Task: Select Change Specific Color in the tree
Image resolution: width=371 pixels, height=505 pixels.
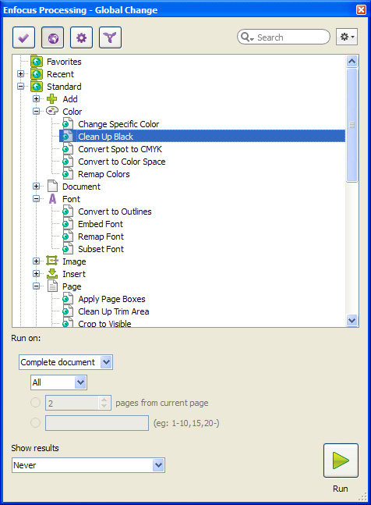Action: point(118,124)
